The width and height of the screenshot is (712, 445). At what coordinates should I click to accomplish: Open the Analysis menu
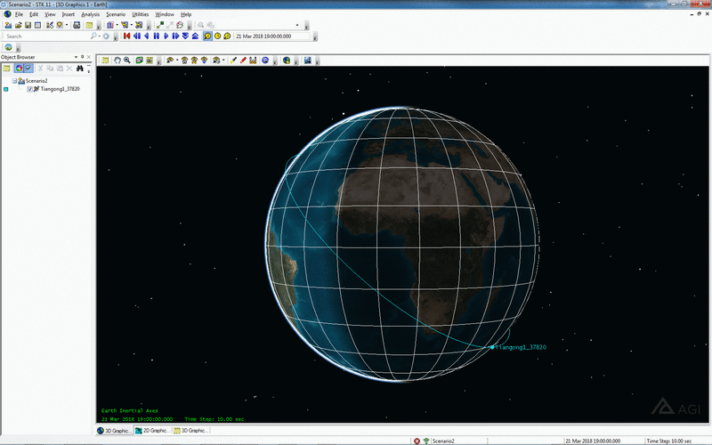(x=90, y=14)
